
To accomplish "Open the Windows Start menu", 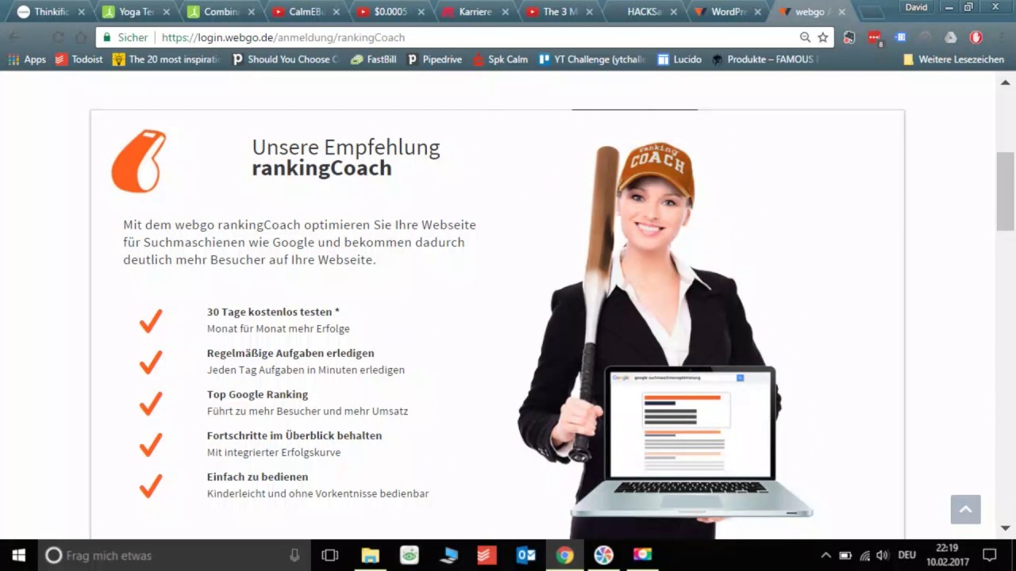I will 19,555.
